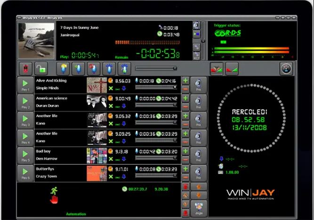Start Play 2 for American science
Viewport: 314px width, 220px height.
25,102
